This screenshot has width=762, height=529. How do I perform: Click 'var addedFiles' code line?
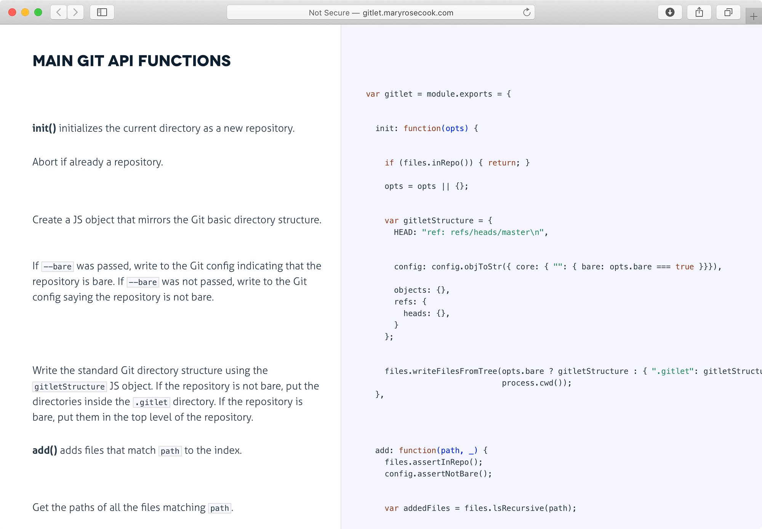pos(480,508)
